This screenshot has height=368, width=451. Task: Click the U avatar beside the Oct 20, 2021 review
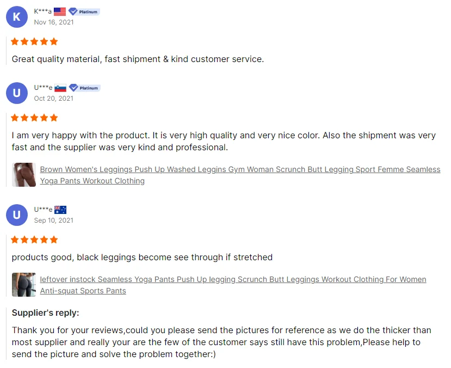pos(17,93)
